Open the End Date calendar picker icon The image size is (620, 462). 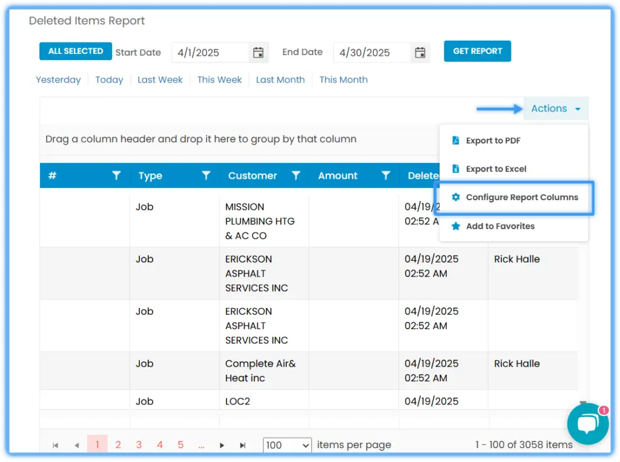tap(420, 53)
